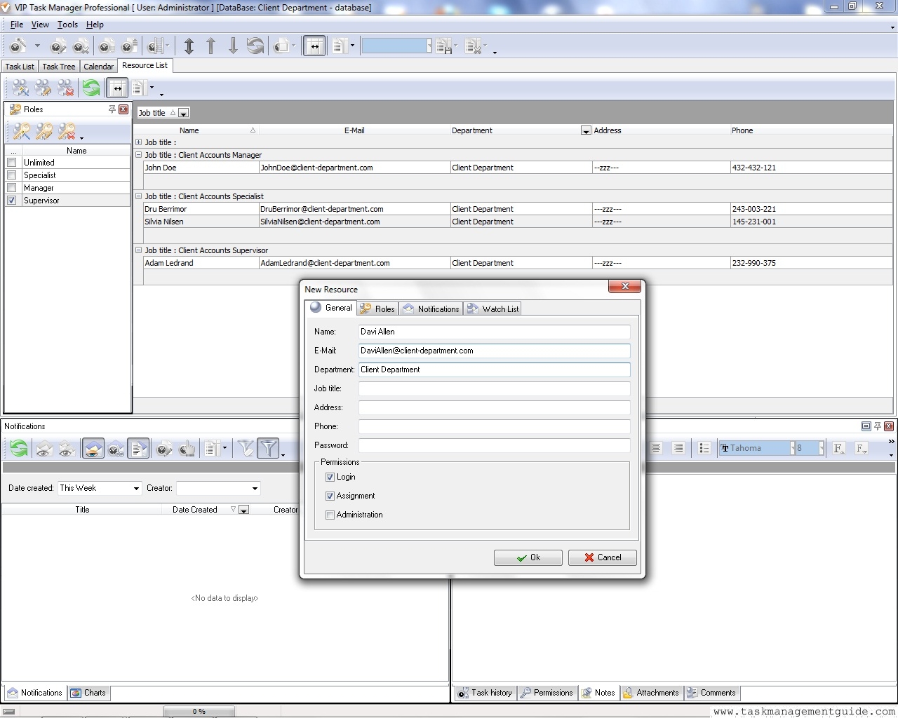Open the Date Created column filter dropdown
Screen dimensions: 898x718
pyautogui.click(x=243, y=510)
